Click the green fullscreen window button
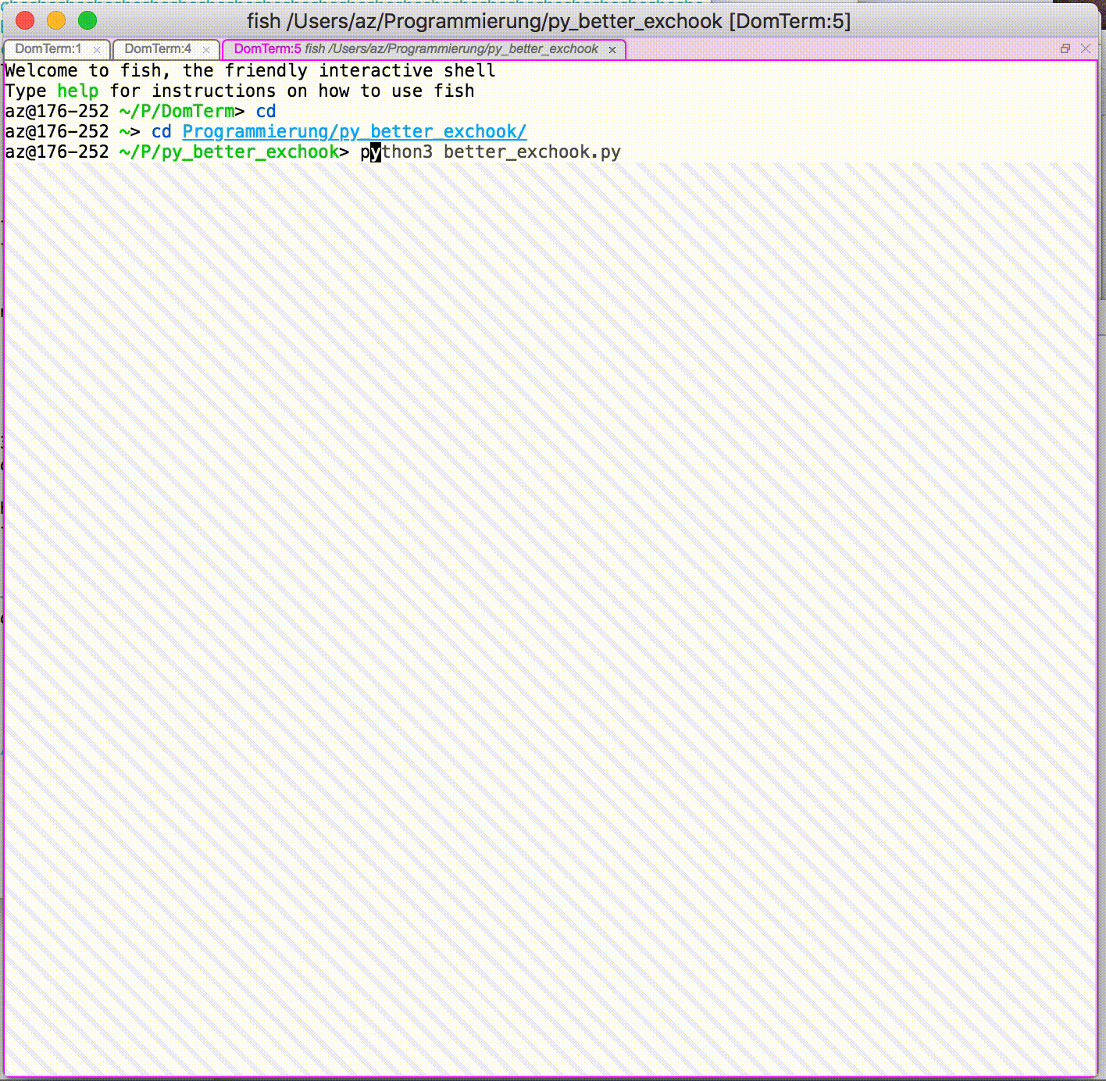 [87, 21]
